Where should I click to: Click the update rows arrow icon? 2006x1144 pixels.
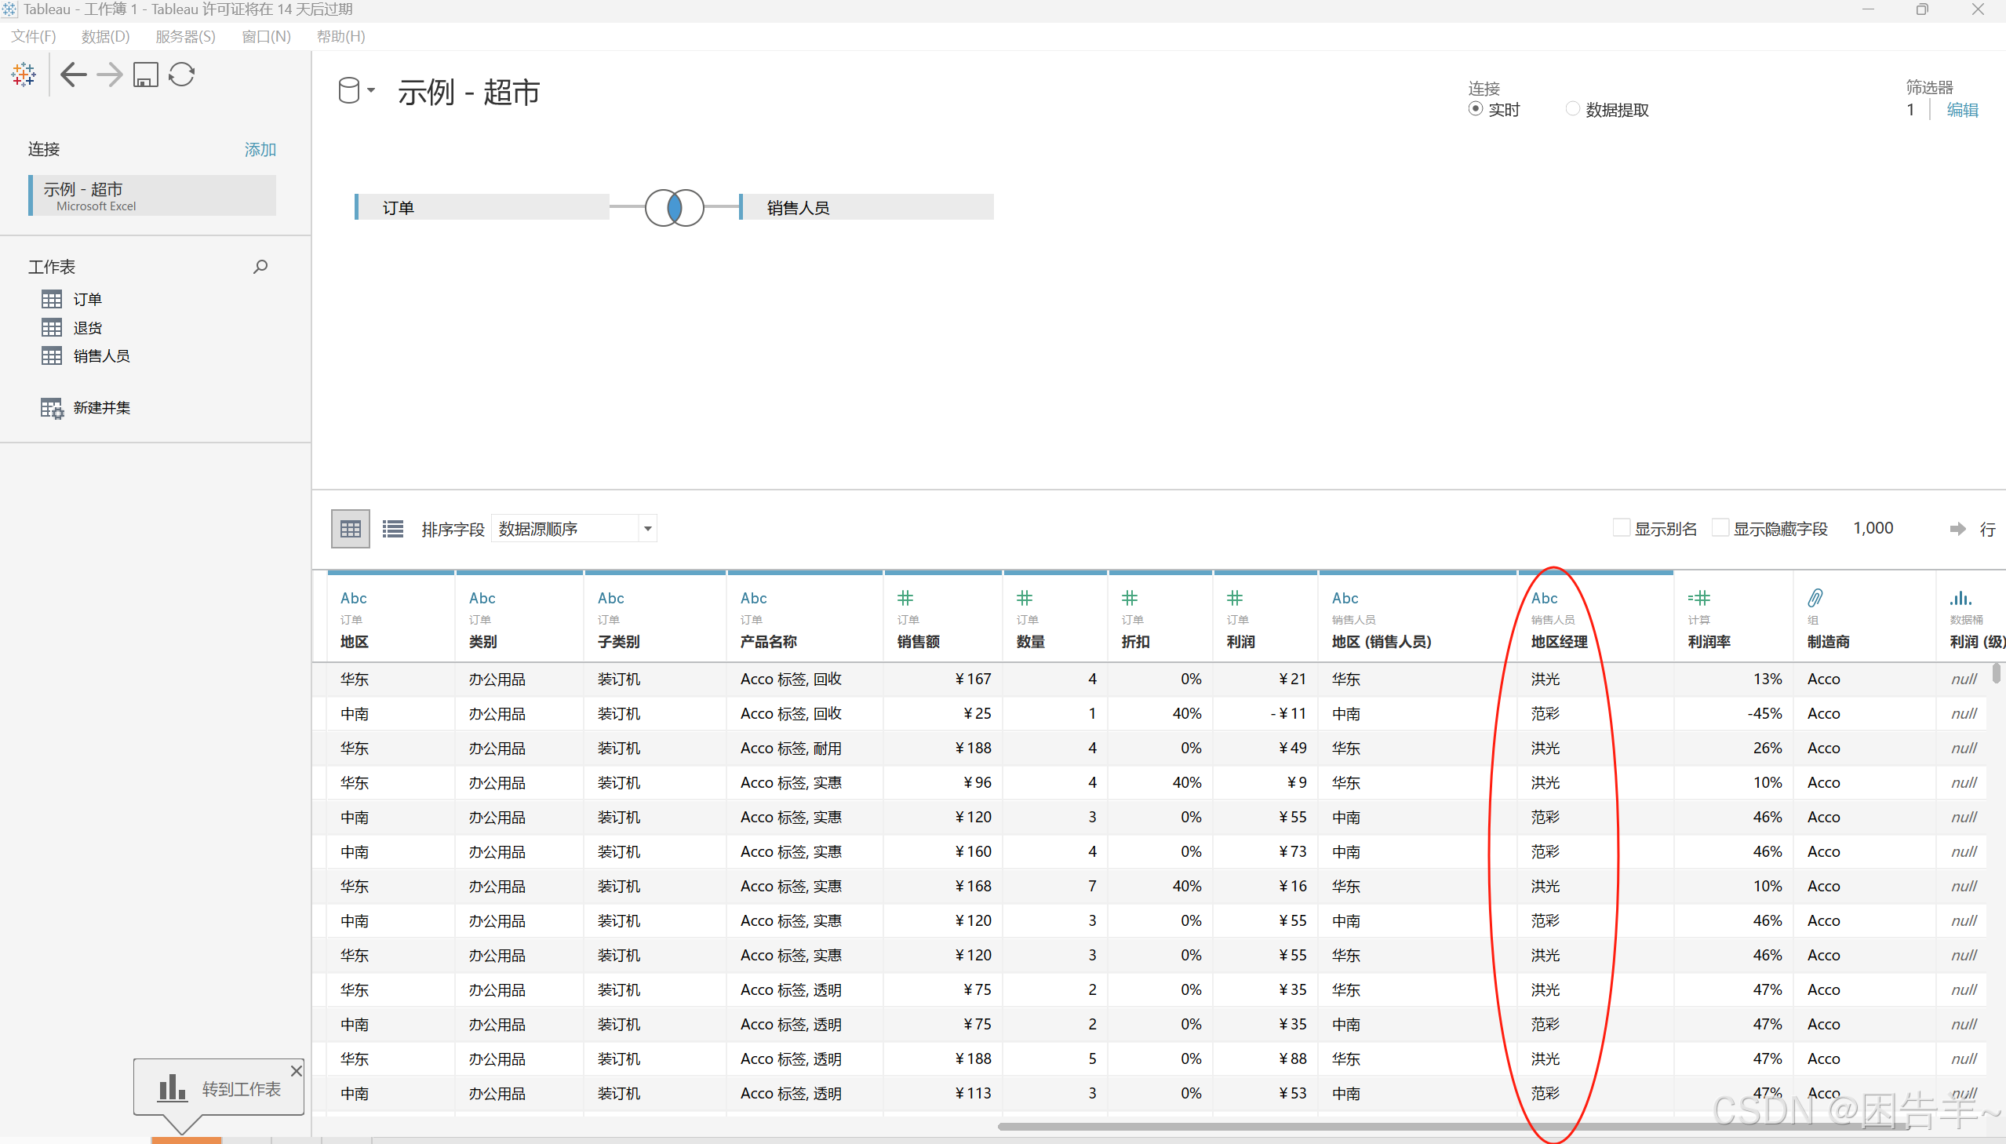pyautogui.click(x=1957, y=529)
